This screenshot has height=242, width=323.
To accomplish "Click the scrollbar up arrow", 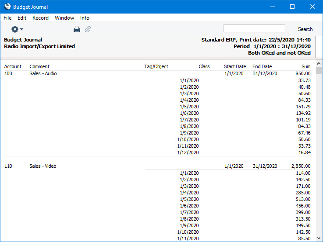I will pos(319,63).
